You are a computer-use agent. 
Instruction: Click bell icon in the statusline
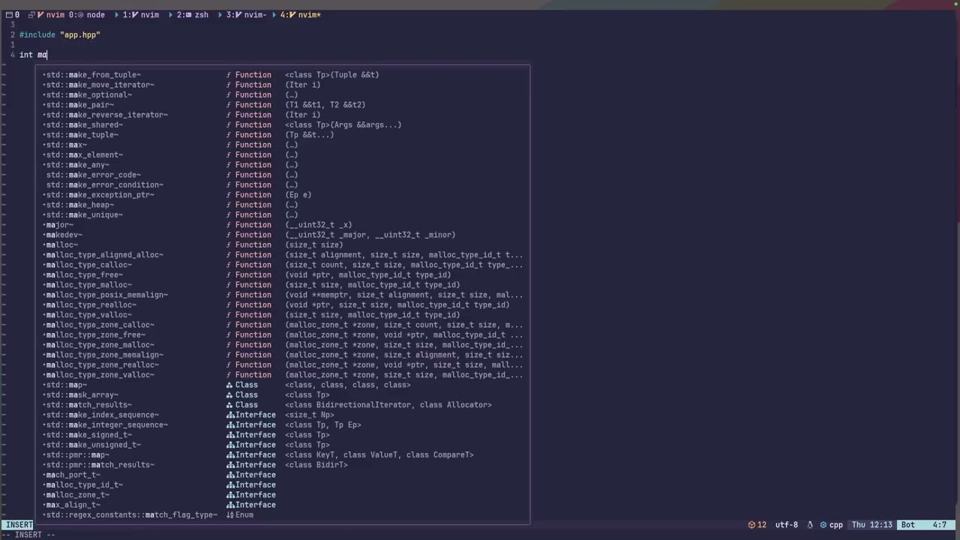(810, 525)
